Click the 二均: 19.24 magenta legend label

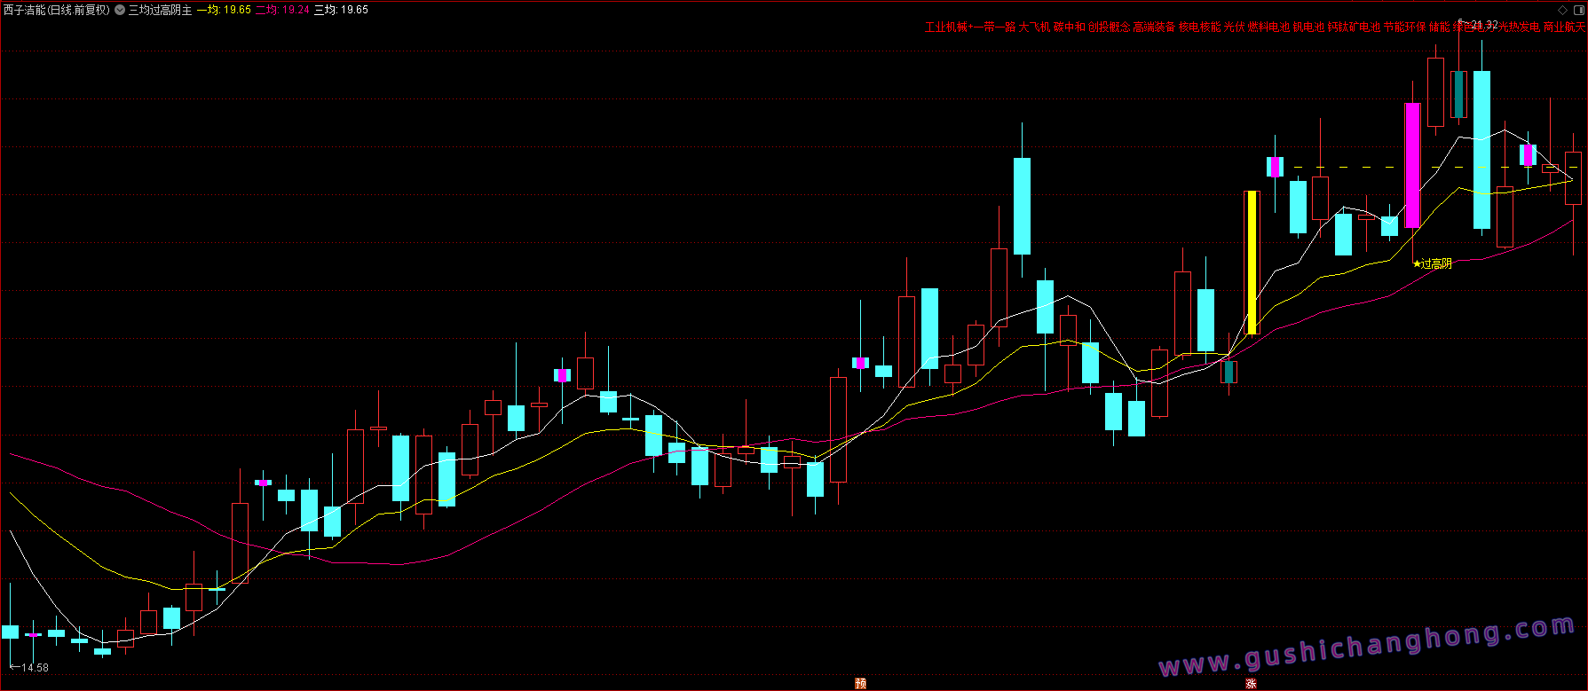(283, 10)
